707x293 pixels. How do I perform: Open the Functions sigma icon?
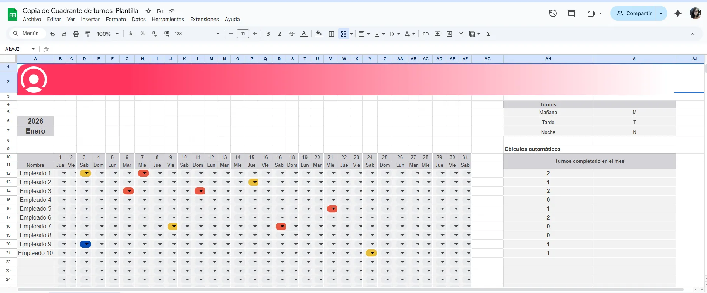[488, 34]
